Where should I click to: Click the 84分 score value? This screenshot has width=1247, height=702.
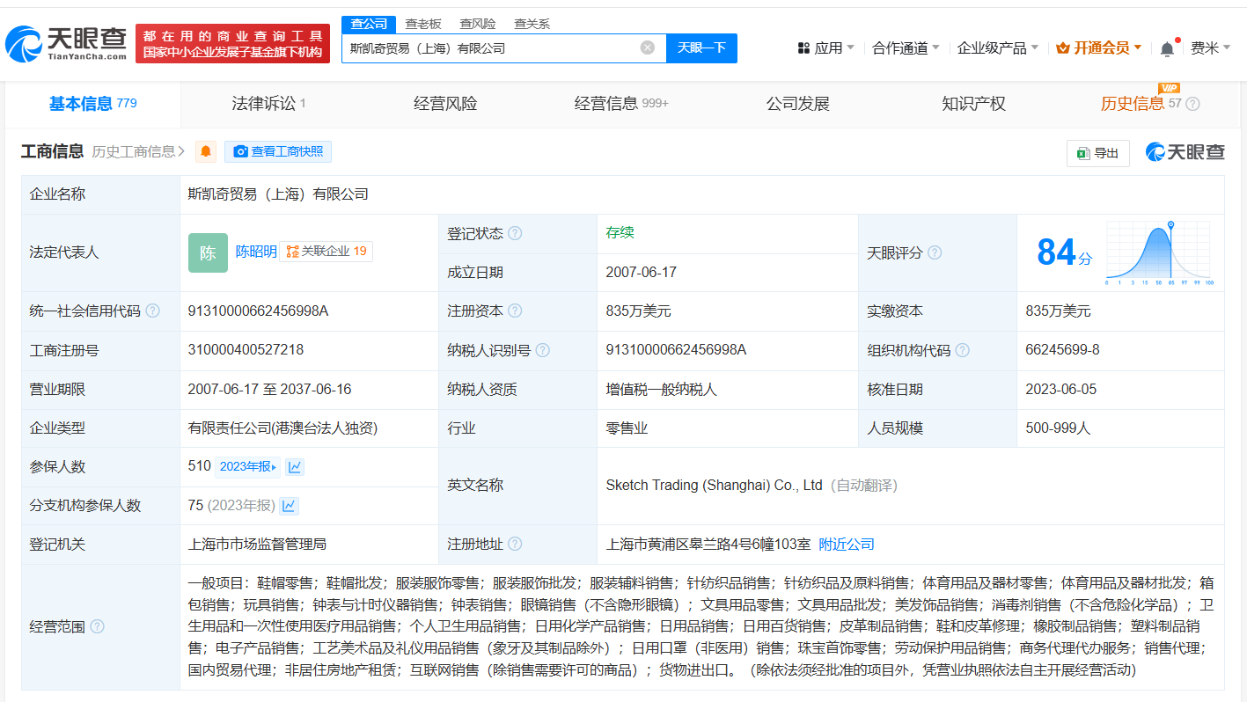pos(1064,253)
